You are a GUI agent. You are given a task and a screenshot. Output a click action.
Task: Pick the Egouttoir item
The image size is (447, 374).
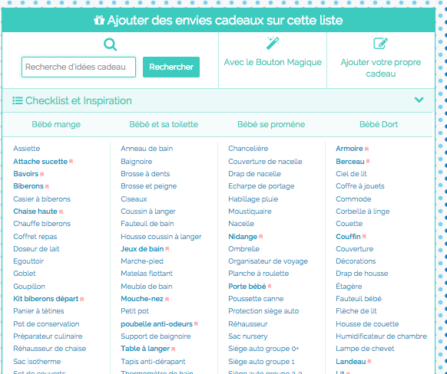coord(28,261)
